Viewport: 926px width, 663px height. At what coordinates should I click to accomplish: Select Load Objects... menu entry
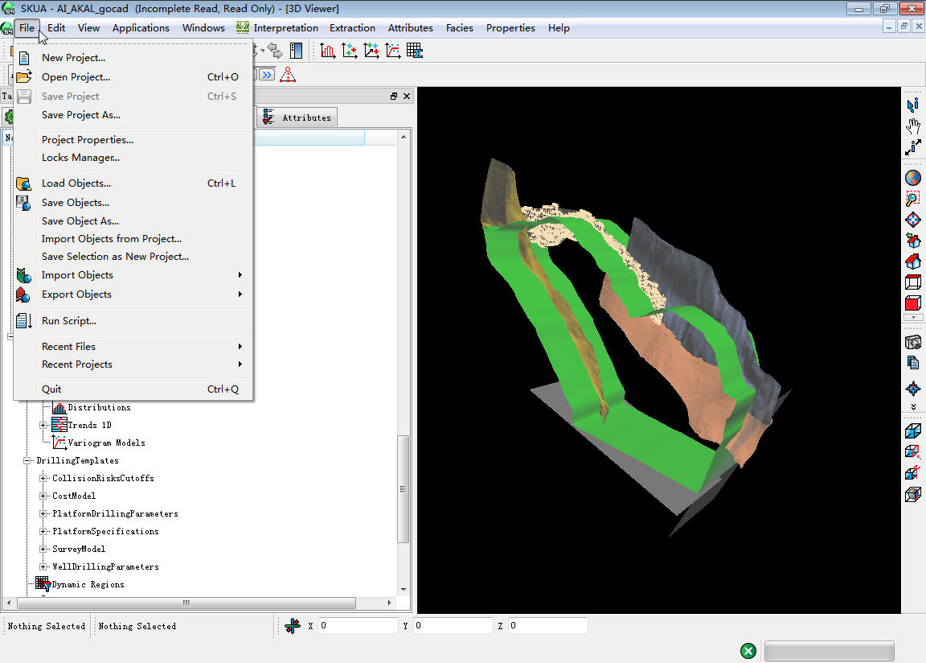[133, 183]
